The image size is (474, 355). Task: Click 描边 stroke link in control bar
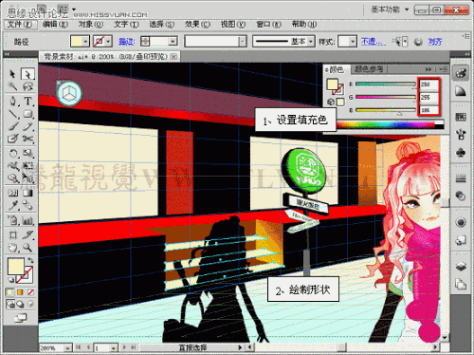[x=126, y=42]
